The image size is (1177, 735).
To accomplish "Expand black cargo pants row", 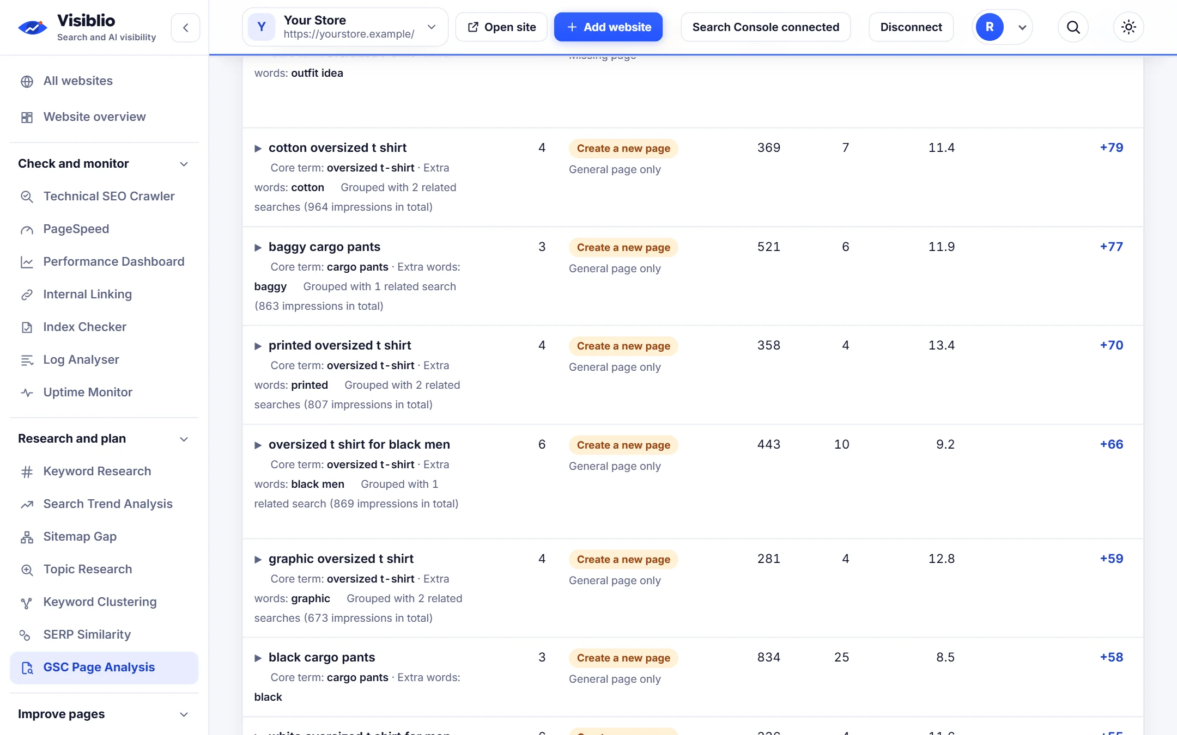I will [258, 658].
